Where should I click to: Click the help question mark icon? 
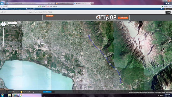pyautogui.click(x=161, y=9)
